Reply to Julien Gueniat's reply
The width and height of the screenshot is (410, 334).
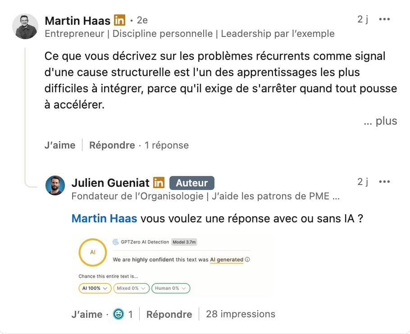(169, 314)
